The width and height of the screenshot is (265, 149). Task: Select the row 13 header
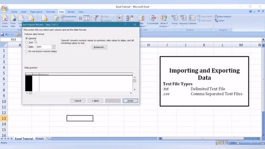4,118
